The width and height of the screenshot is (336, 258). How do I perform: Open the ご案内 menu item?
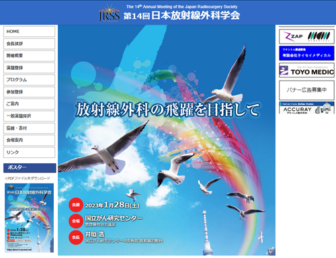pos(29,104)
